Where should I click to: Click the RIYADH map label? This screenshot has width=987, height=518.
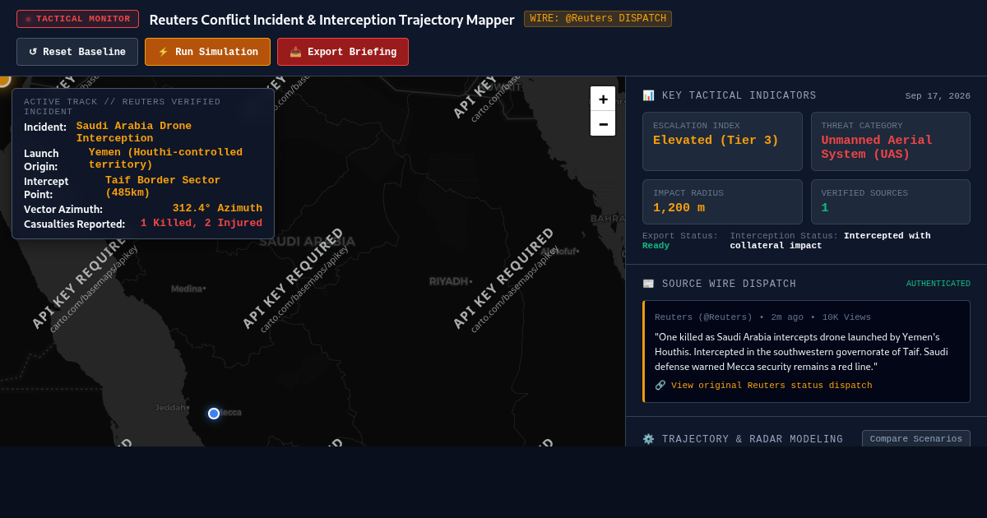coord(449,281)
